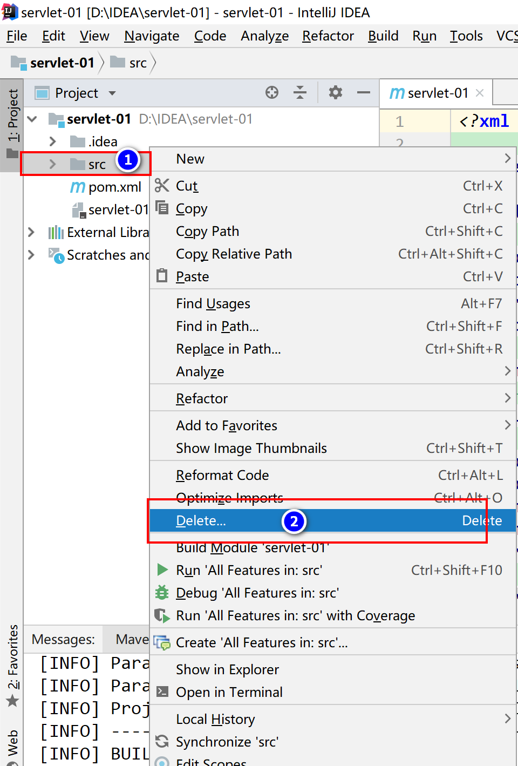Open the Analyze submenu arrow in context menu
Screen dimensions: 518x766
tap(507, 371)
